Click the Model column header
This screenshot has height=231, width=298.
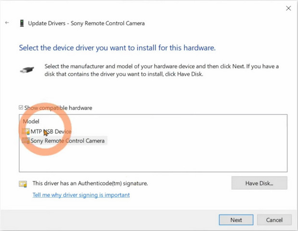[x=31, y=121]
